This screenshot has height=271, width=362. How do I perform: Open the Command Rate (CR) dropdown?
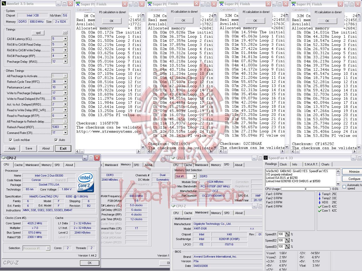pyautogui.click(x=65, y=133)
